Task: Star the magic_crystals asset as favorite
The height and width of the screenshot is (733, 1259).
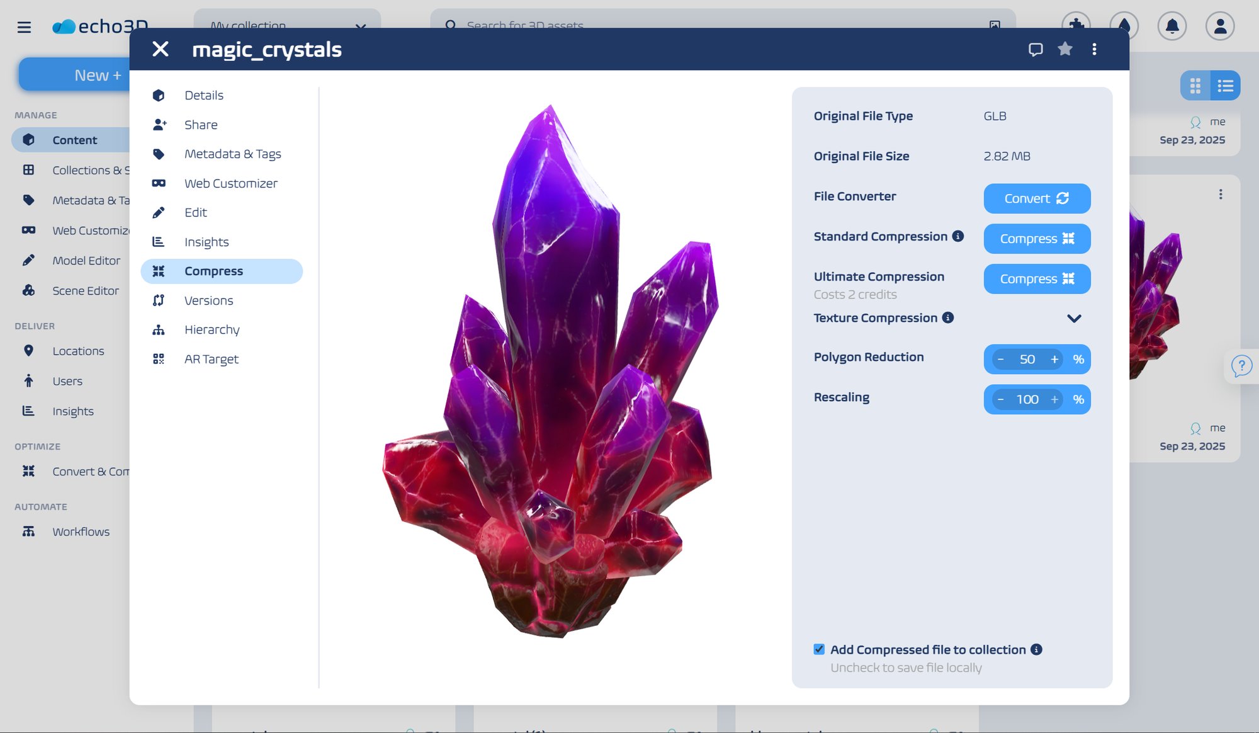Action: (1065, 49)
